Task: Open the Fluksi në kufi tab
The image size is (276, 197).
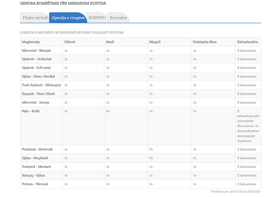Action: pos(35,18)
